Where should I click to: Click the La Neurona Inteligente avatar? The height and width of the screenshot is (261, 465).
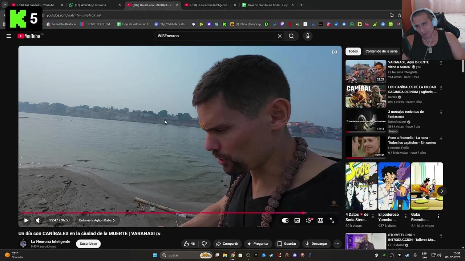coord(23,244)
